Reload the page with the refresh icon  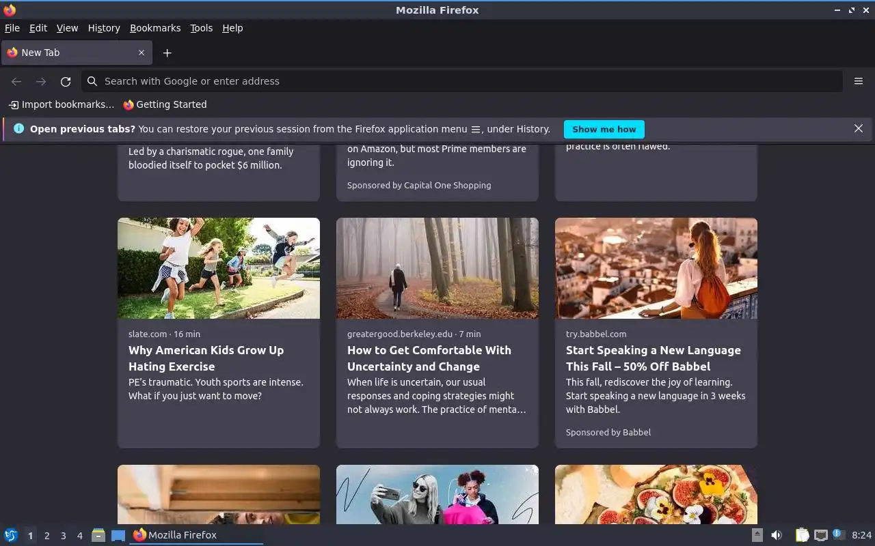pyautogui.click(x=66, y=81)
